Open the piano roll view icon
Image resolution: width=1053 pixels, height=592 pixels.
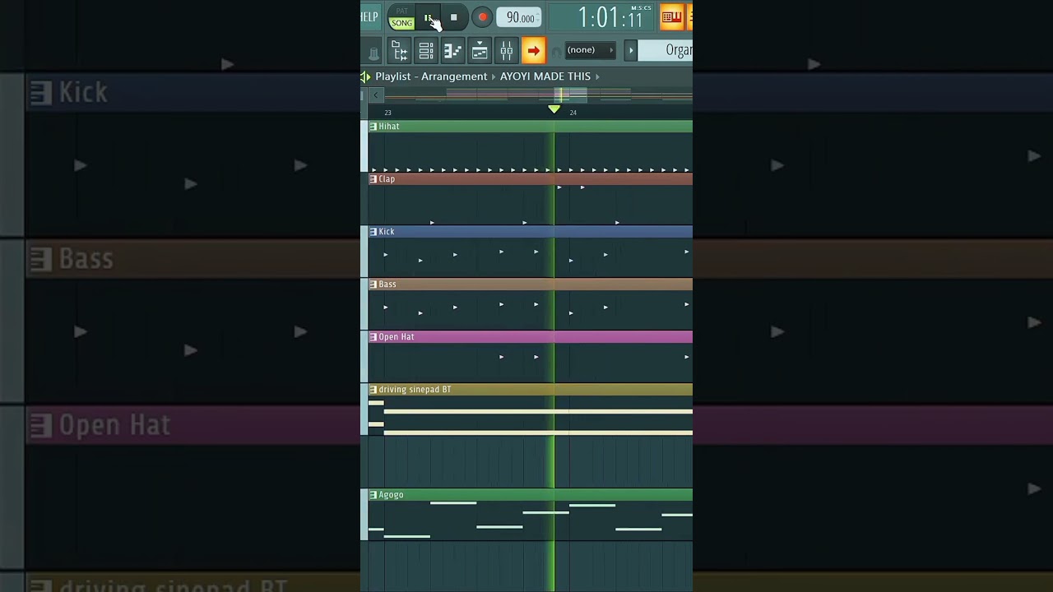pyautogui.click(x=452, y=51)
